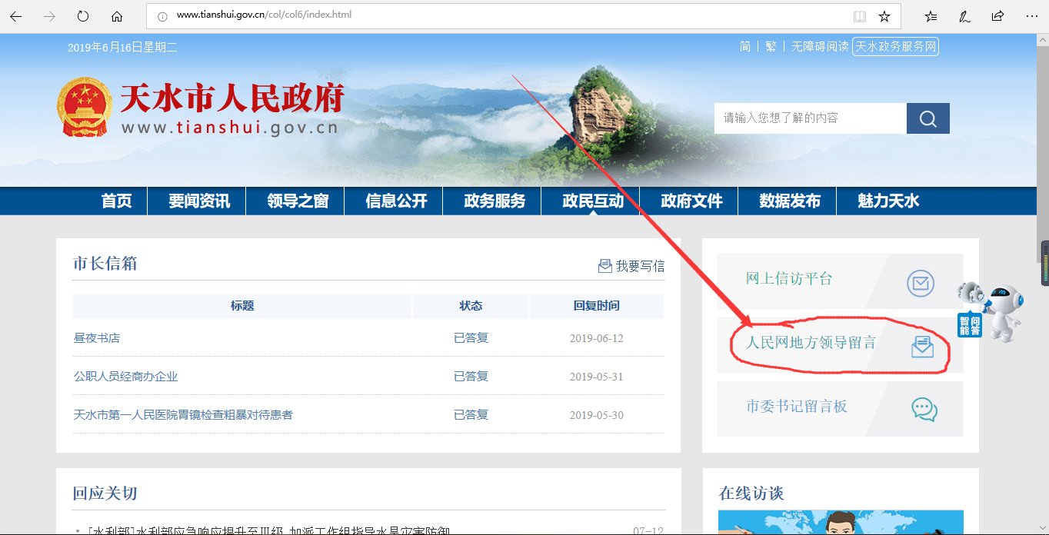Click the chat bubble icon beside 市委书记留言板

click(x=922, y=410)
